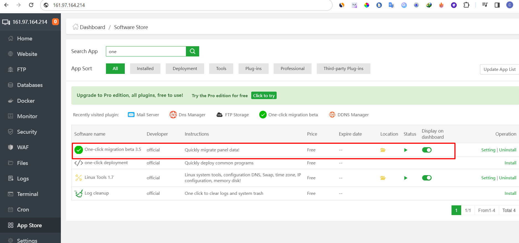519x243 pixels.
Task: Focus the Search App text field
Action: tap(146, 51)
